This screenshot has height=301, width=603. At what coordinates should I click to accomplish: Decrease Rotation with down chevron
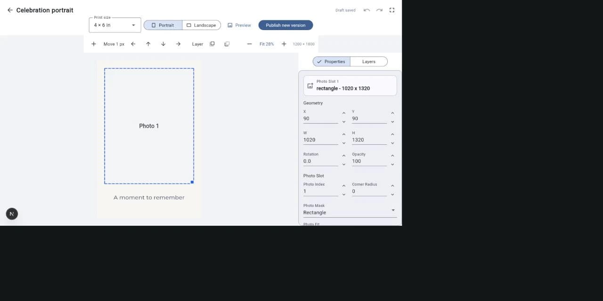pyautogui.click(x=344, y=165)
